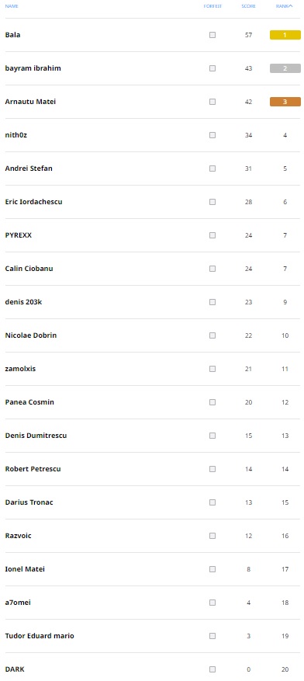Select the Nicolae Dobrin row name

31,335
